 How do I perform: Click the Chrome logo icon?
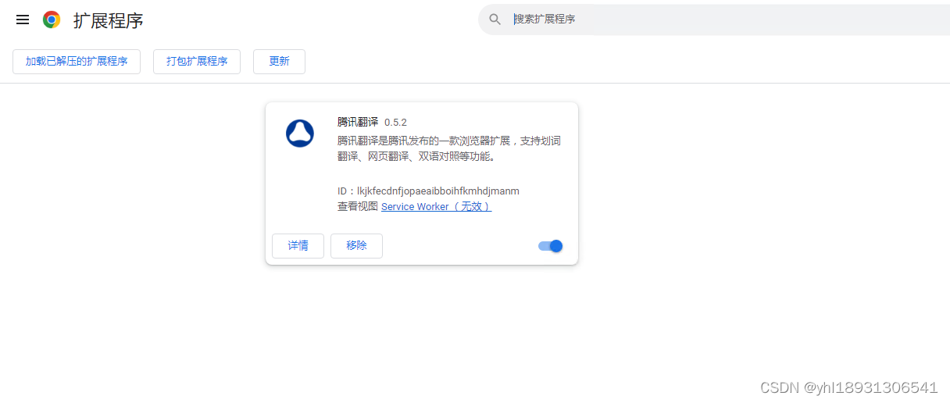click(52, 20)
